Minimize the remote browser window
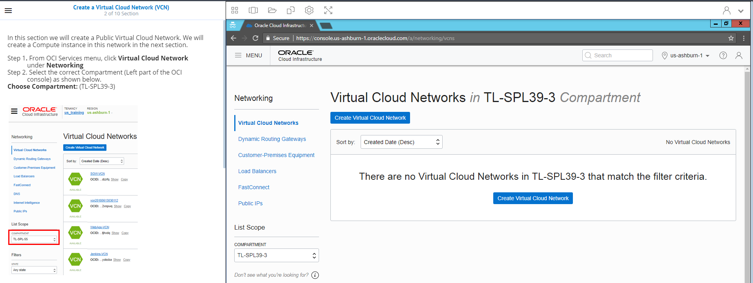Screen dimensions: 753x283 point(716,24)
